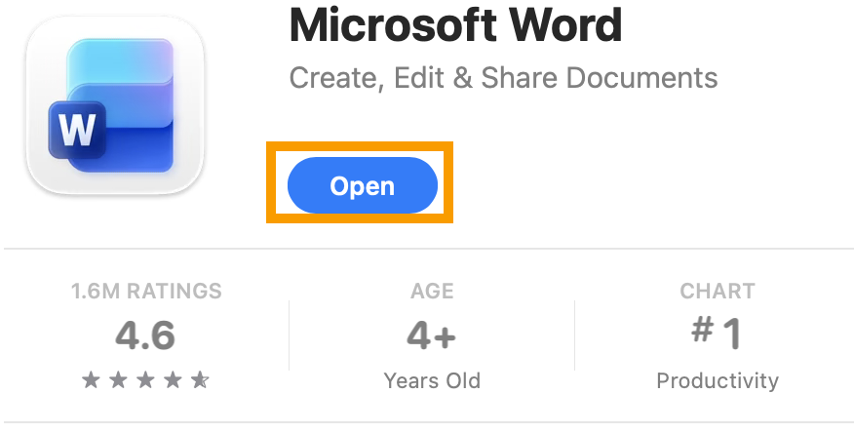
Task: Click the horizontal line below the Open button
Action: click(427, 249)
